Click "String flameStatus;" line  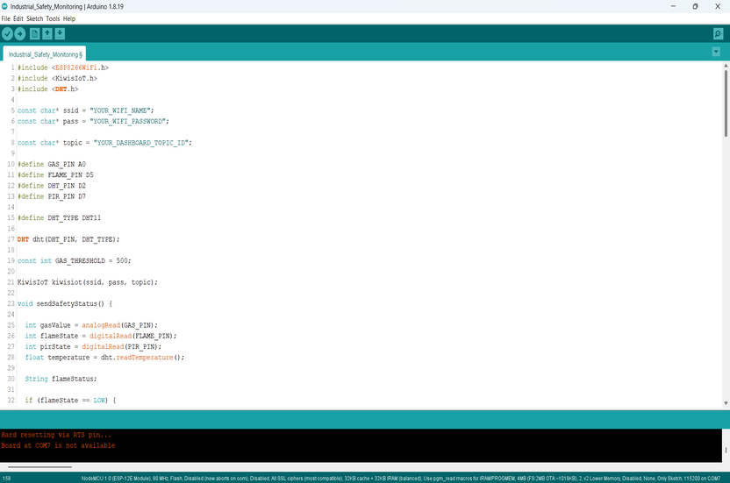61,379
